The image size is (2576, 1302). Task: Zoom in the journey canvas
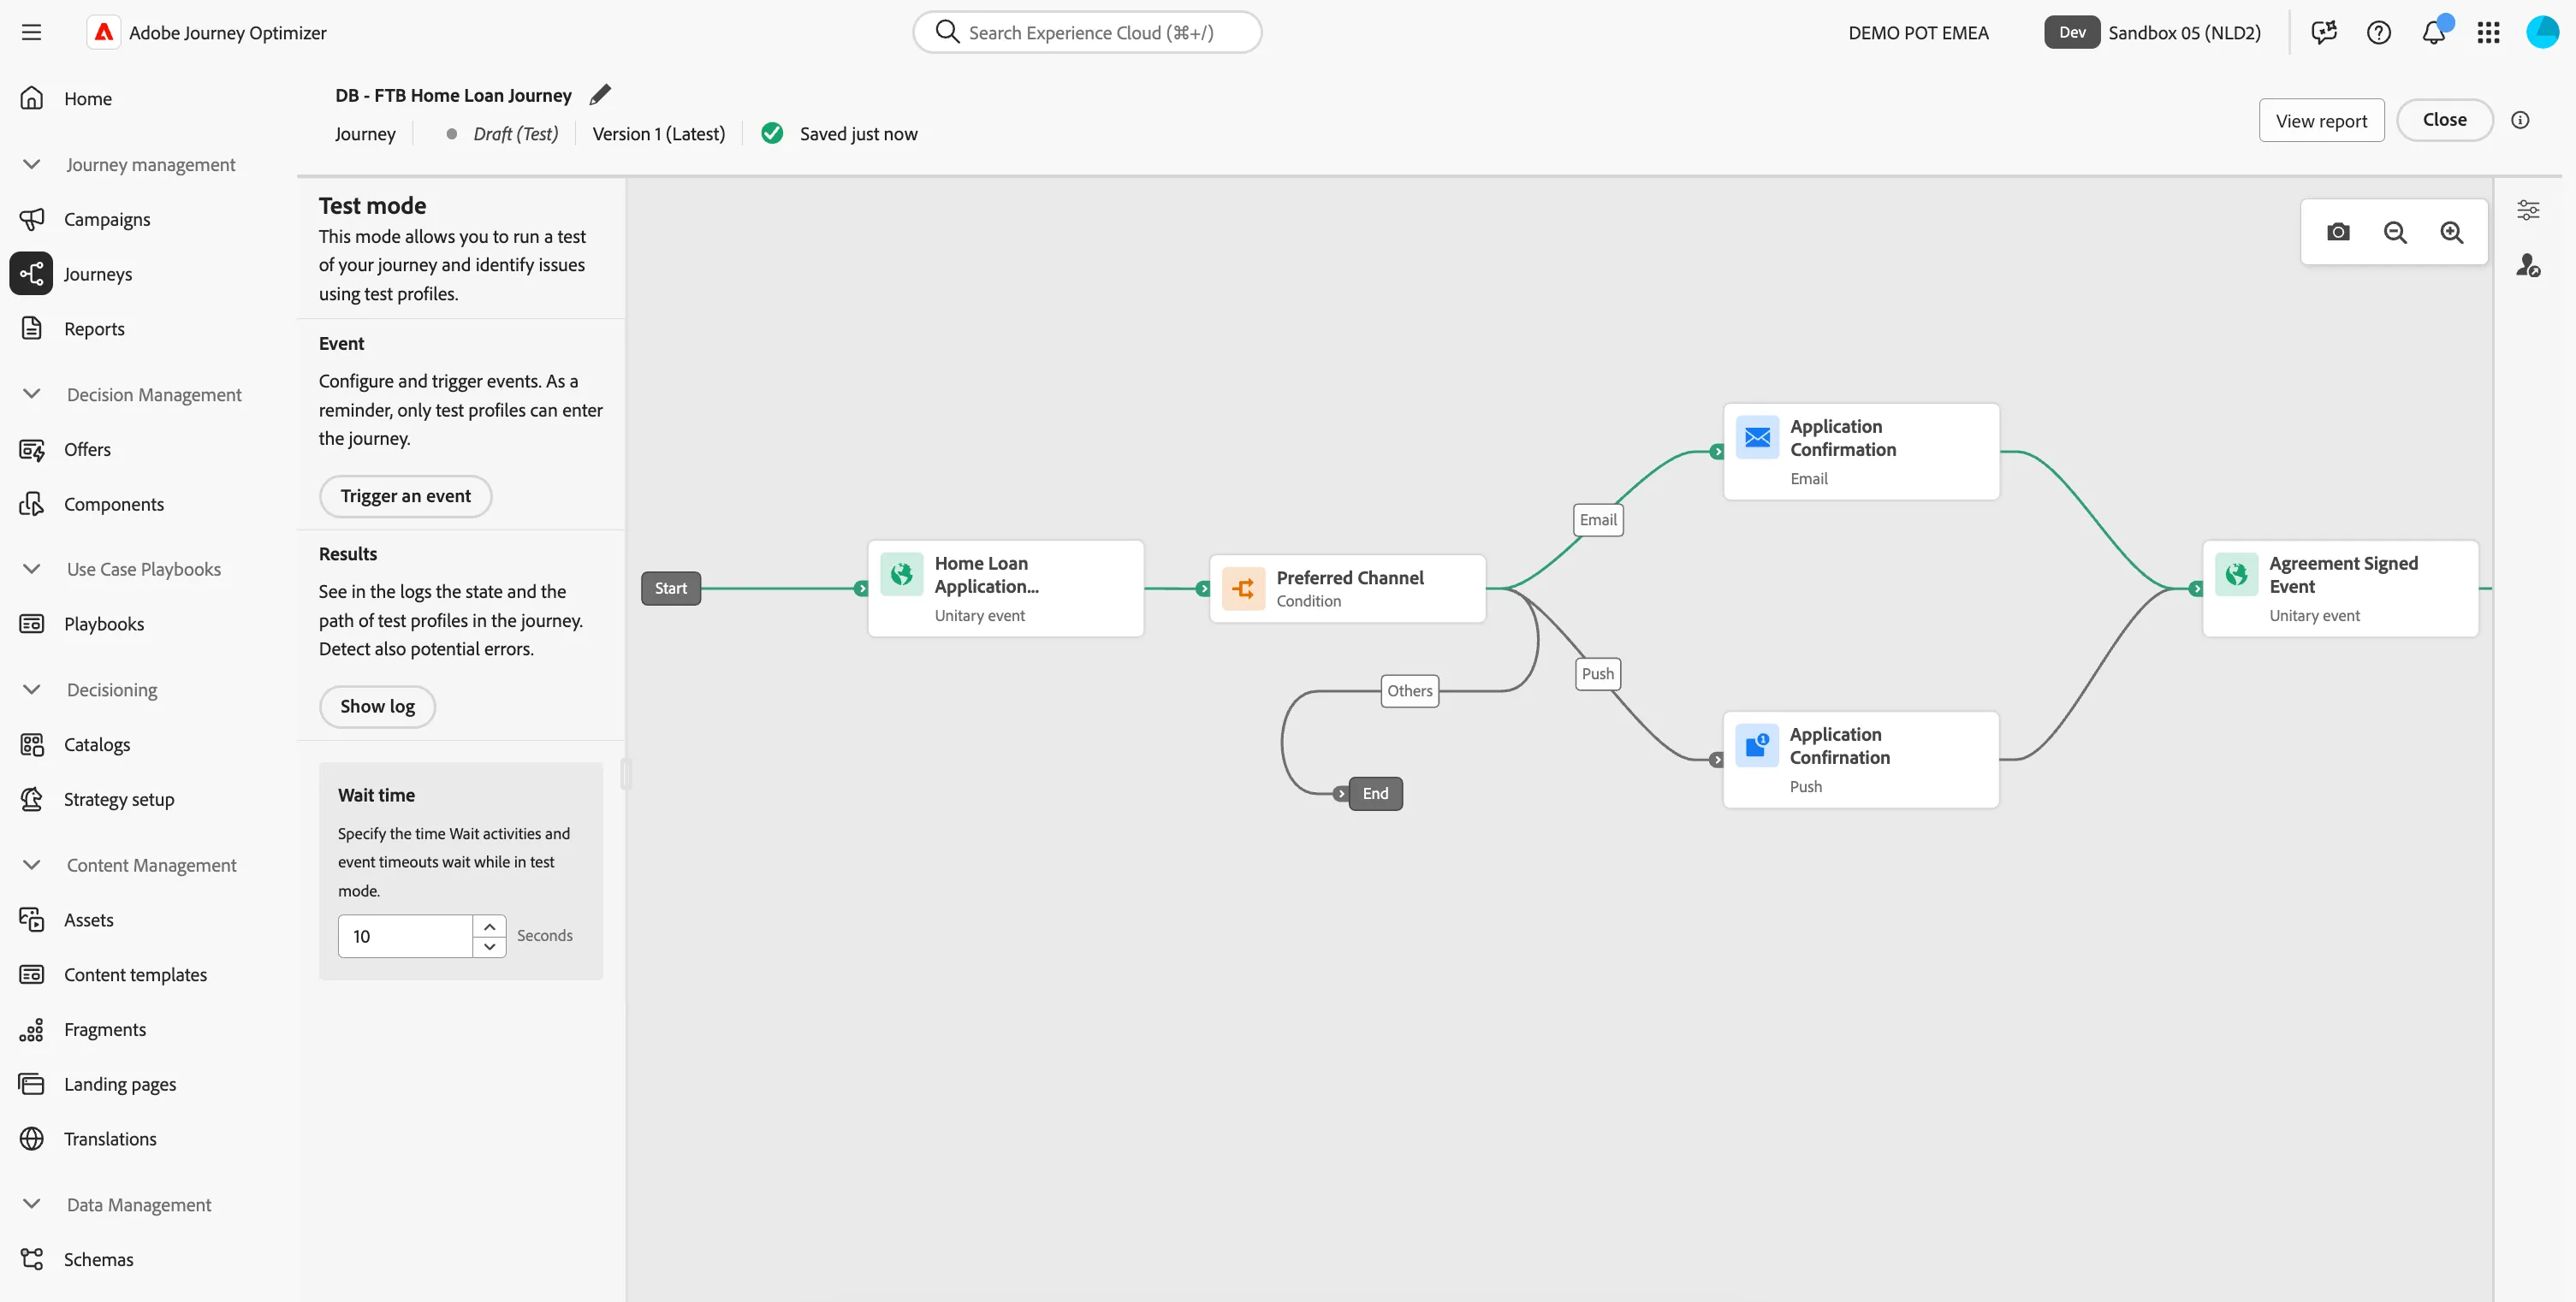(2451, 232)
